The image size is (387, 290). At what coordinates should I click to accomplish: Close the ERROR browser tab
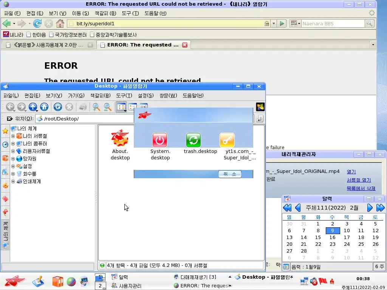click(184, 45)
